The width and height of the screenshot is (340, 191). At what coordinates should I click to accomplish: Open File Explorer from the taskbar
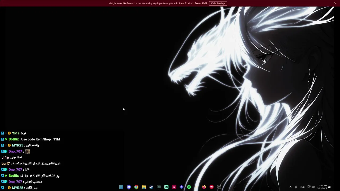(144, 187)
